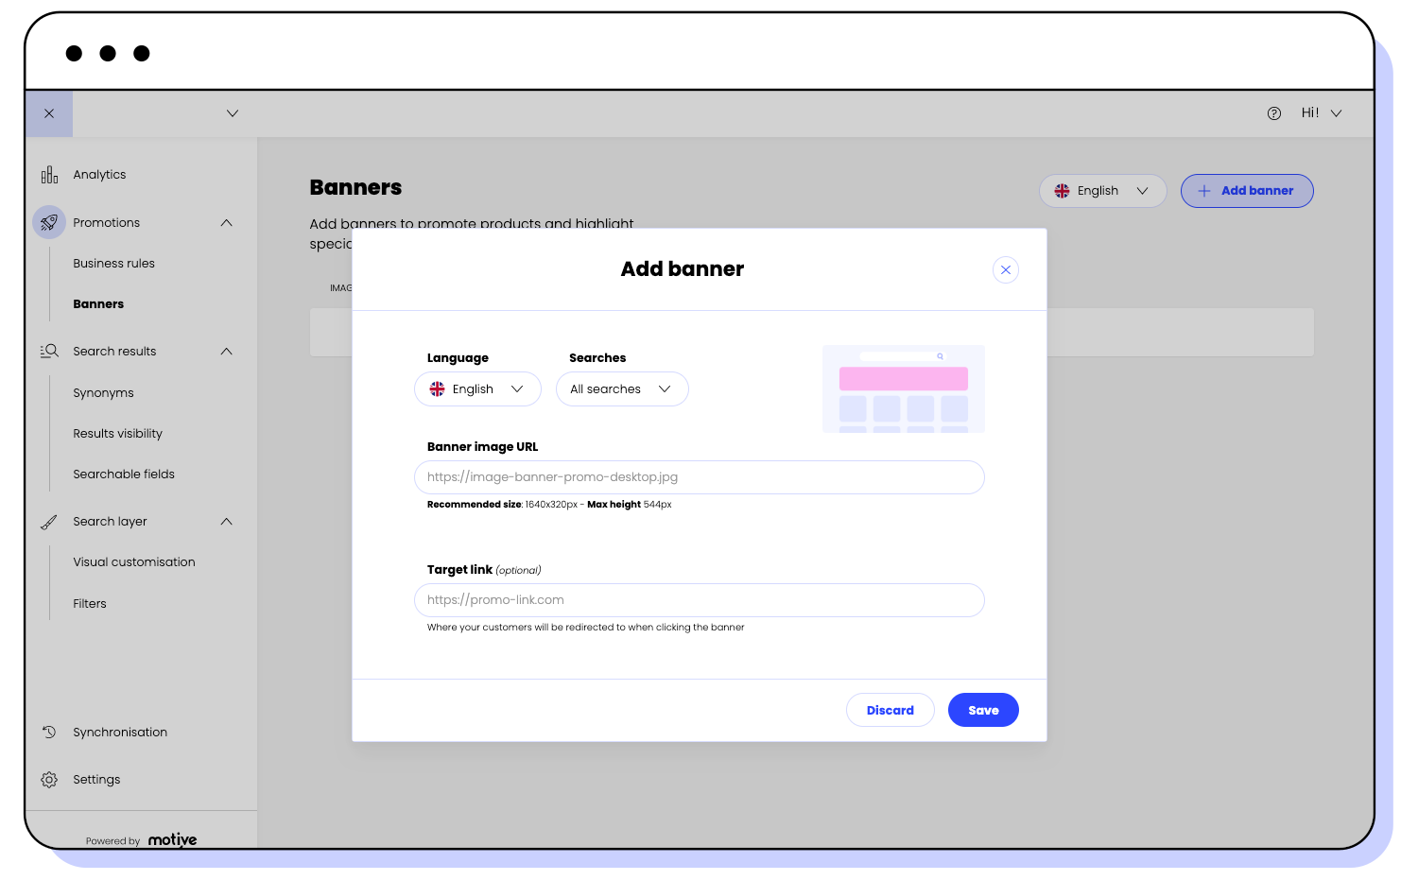The height and width of the screenshot is (880, 1418).
Task: Click the Banner image URL input field
Action: pyautogui.click(x=700, y=477)
